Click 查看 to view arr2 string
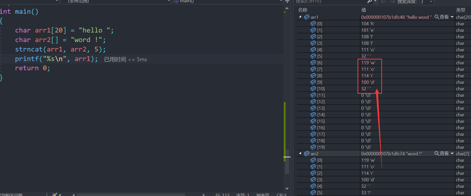 [442, 153]
